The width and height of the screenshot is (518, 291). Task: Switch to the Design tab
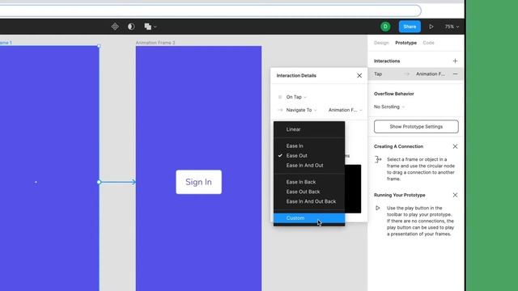point(381,43)
